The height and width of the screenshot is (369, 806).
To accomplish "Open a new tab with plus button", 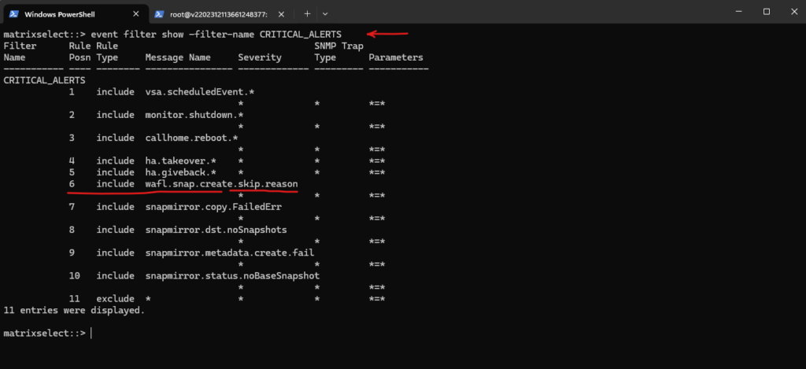I will point(307,14).
